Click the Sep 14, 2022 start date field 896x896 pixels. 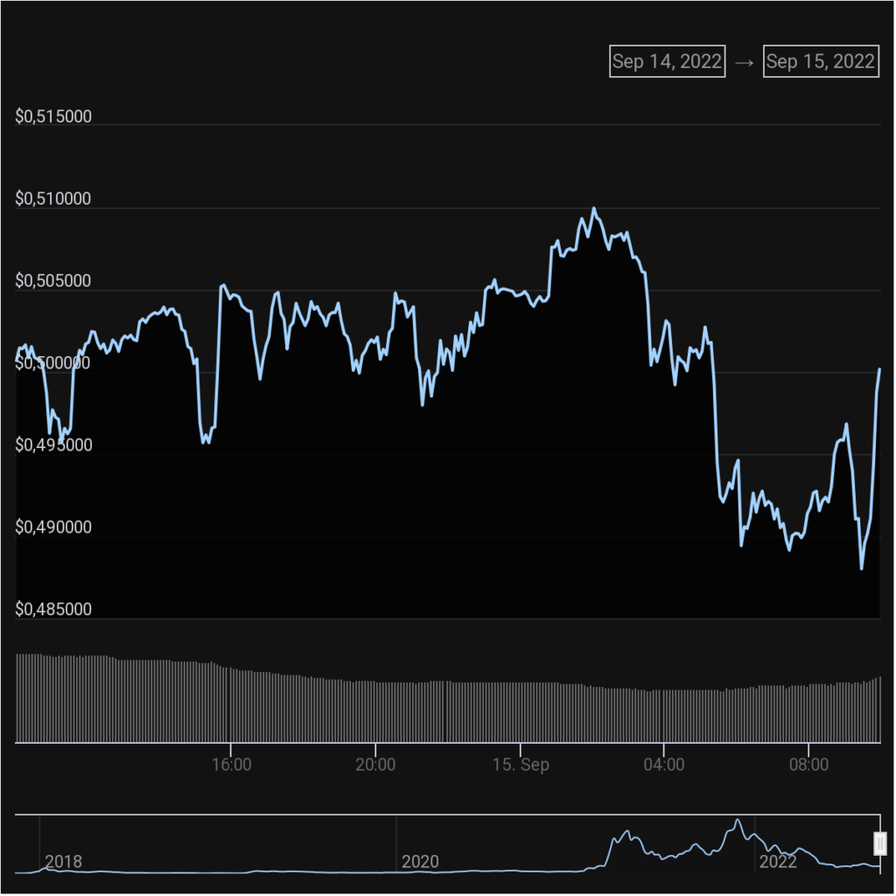(x=667, y=61)
